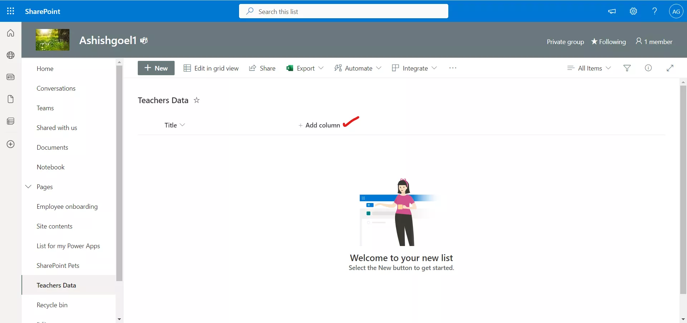Switch to Edit in grid view mode
The width and height of the screenshot is (687, 323).
coord(211,68)
